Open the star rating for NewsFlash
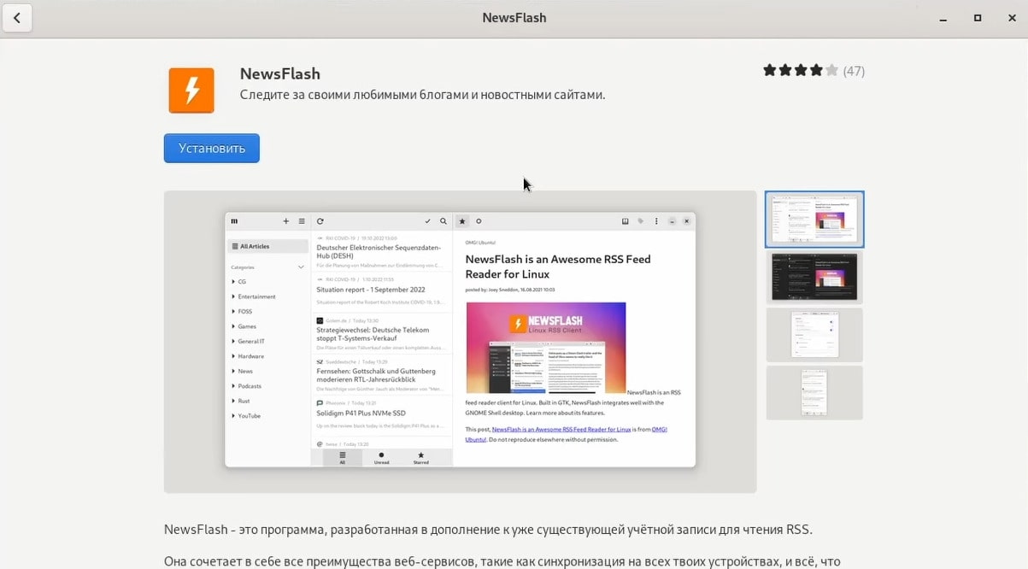This screenshot has height=569, width=1028. [801, 71]
